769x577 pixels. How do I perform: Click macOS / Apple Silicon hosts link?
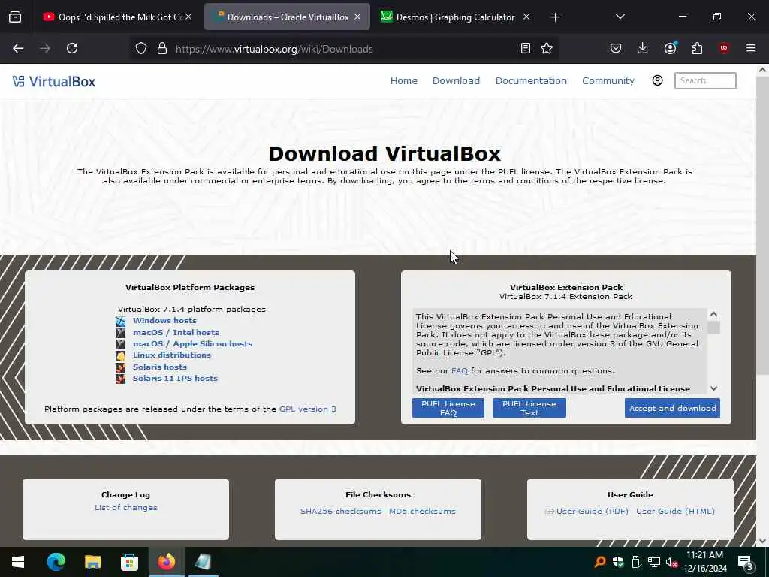click(x=192, y=343)
